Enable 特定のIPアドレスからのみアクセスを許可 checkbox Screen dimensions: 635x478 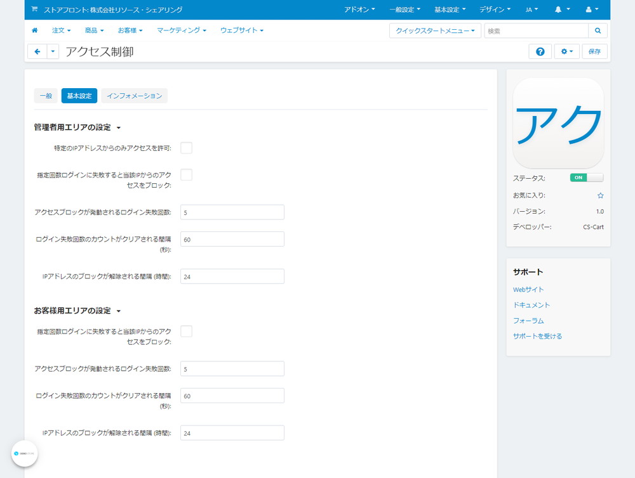tap(186, 148)
